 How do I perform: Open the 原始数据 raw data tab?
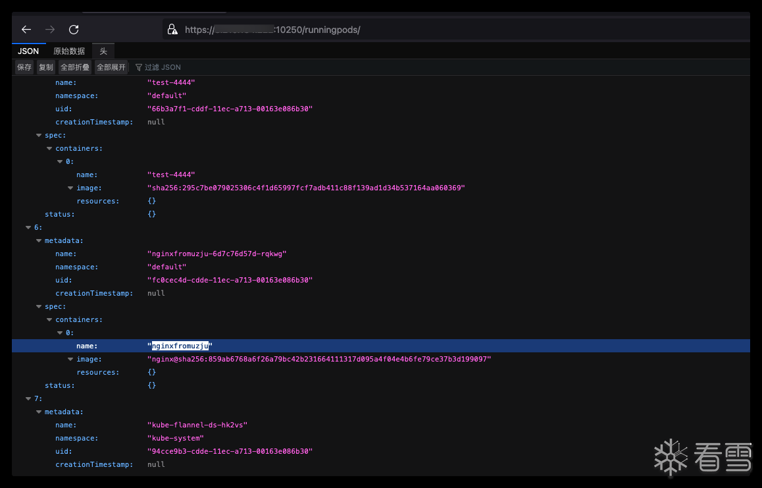click(x=69, y=51)
